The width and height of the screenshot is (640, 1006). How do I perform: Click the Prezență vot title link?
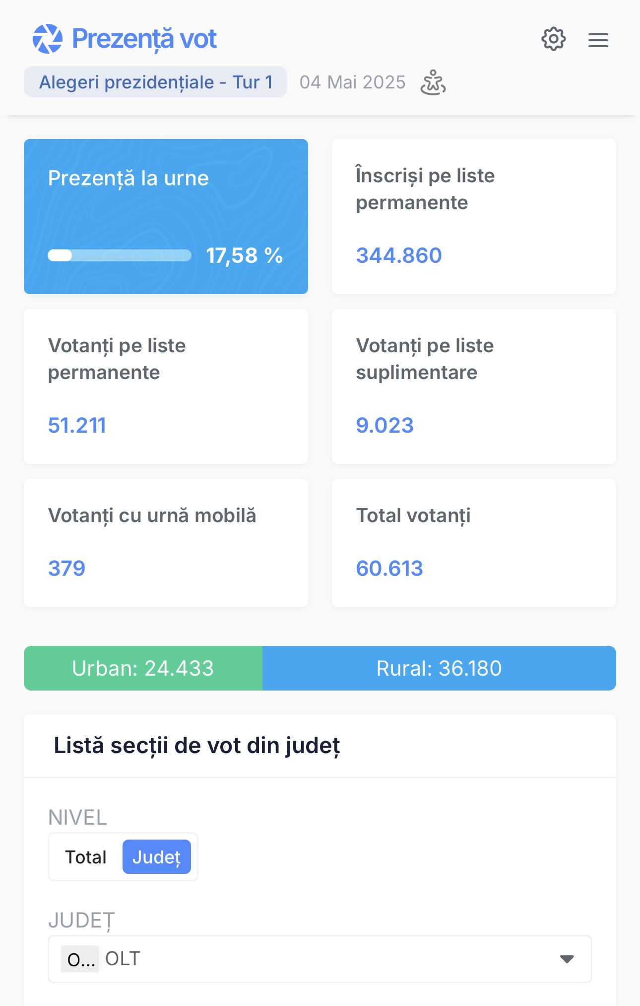144,38
